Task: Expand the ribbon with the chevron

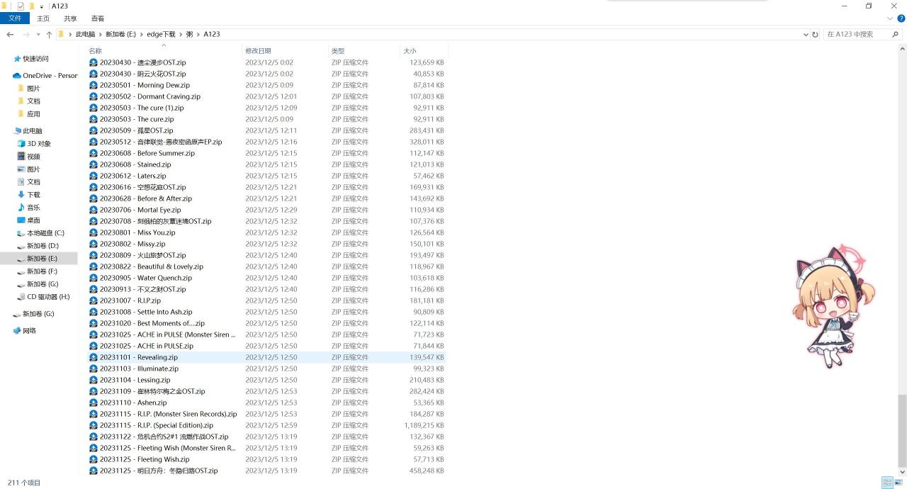Action: pyautogui.click(x=890, y=18)
